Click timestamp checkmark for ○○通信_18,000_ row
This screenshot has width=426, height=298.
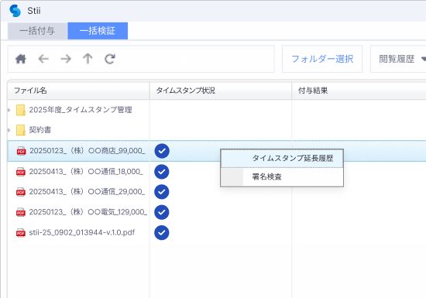(x=162, y=172)
